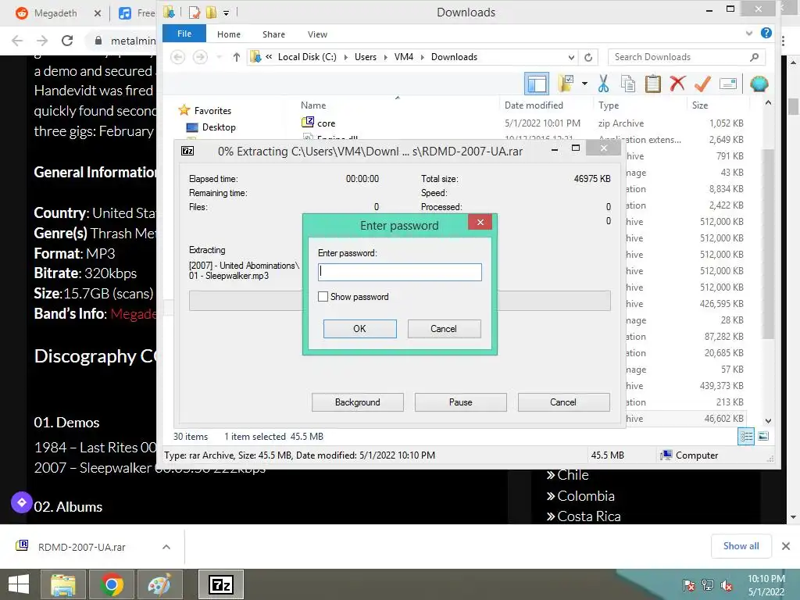
Task: Select Desktop in navigation pane
Action: 219,127
